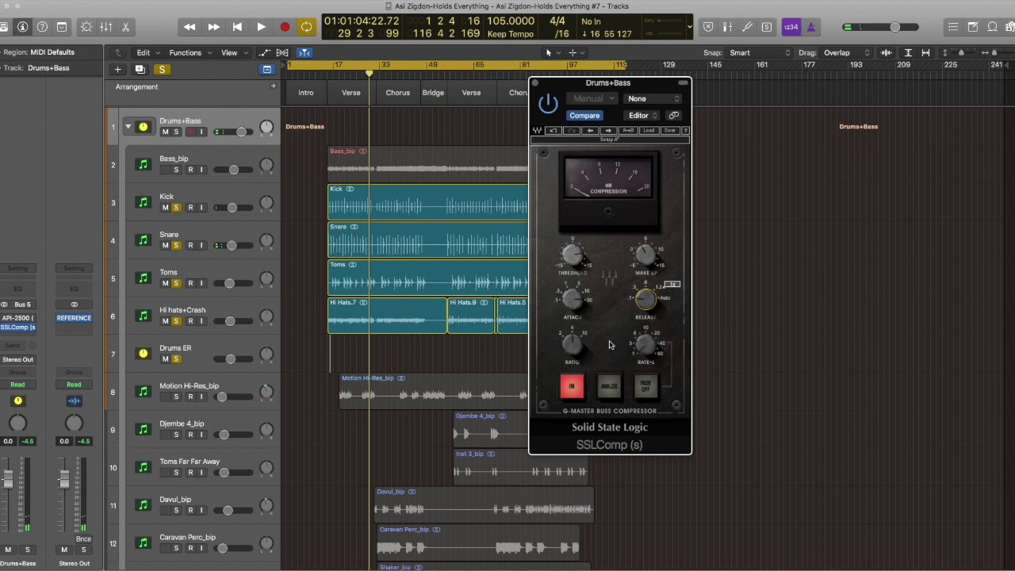Viewport: 1015px width, 571px height.
Task: Open the Loop Browser icon
Action: coord(992,27)
